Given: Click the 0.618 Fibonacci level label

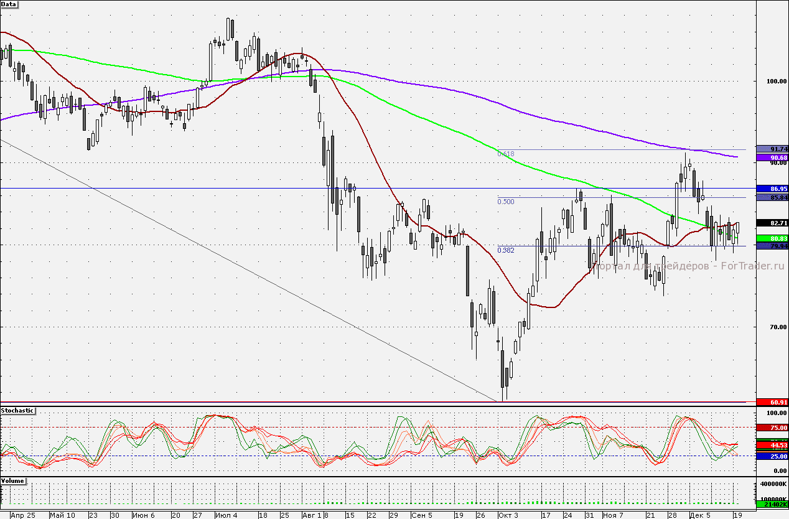Looking at the screenshot, I should (x=506, y=153).
